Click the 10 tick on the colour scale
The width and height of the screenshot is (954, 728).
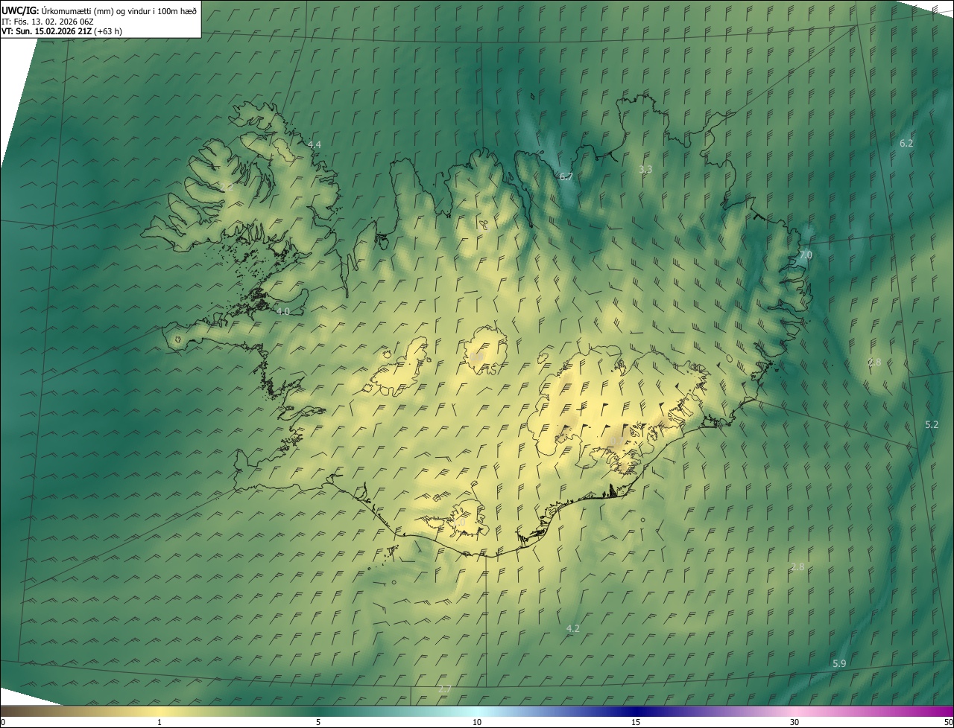pyautogui.click(x=477, y=722)
